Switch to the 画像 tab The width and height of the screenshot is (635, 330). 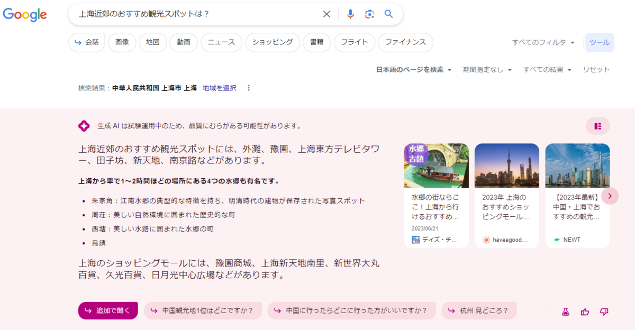pyautogui.click(x=122, y=42)
